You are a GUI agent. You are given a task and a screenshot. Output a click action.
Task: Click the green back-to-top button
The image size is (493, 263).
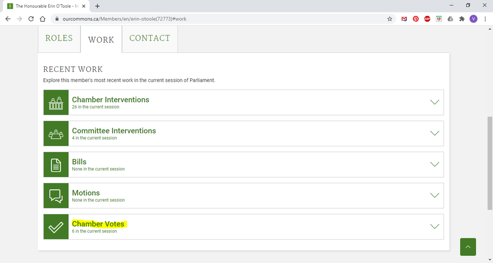(468, 247)
